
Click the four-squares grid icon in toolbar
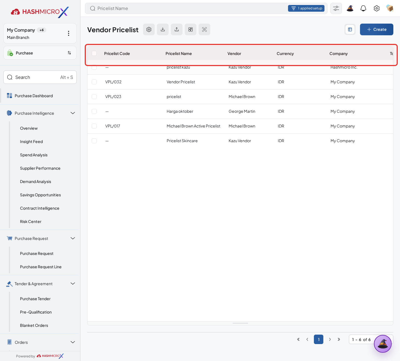pyautogui.click(x=191, y=29)
